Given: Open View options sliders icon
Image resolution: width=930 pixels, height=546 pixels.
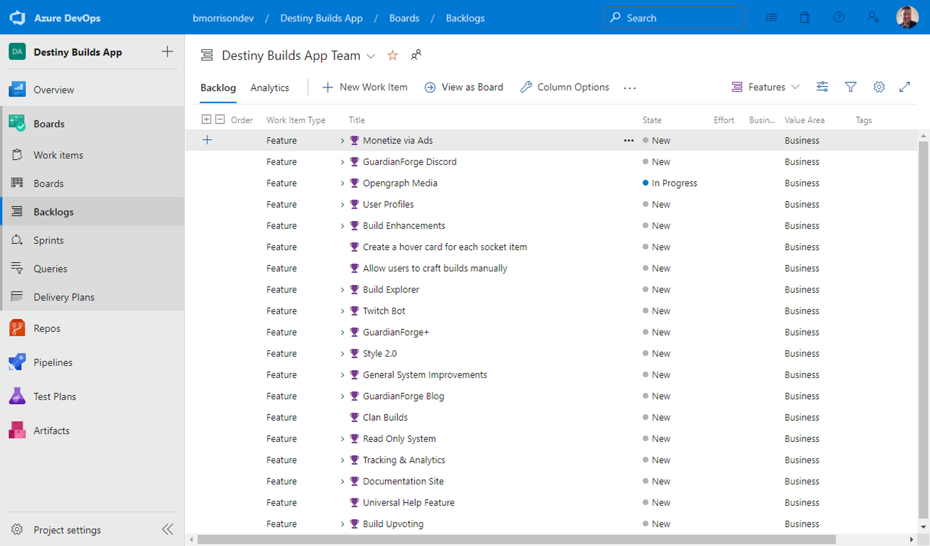Looking at the screenshot, I should point(822,87).
